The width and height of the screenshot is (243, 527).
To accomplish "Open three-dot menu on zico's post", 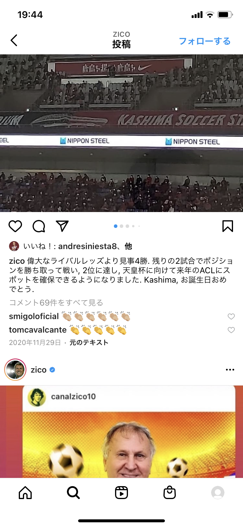I will (230, 370).
